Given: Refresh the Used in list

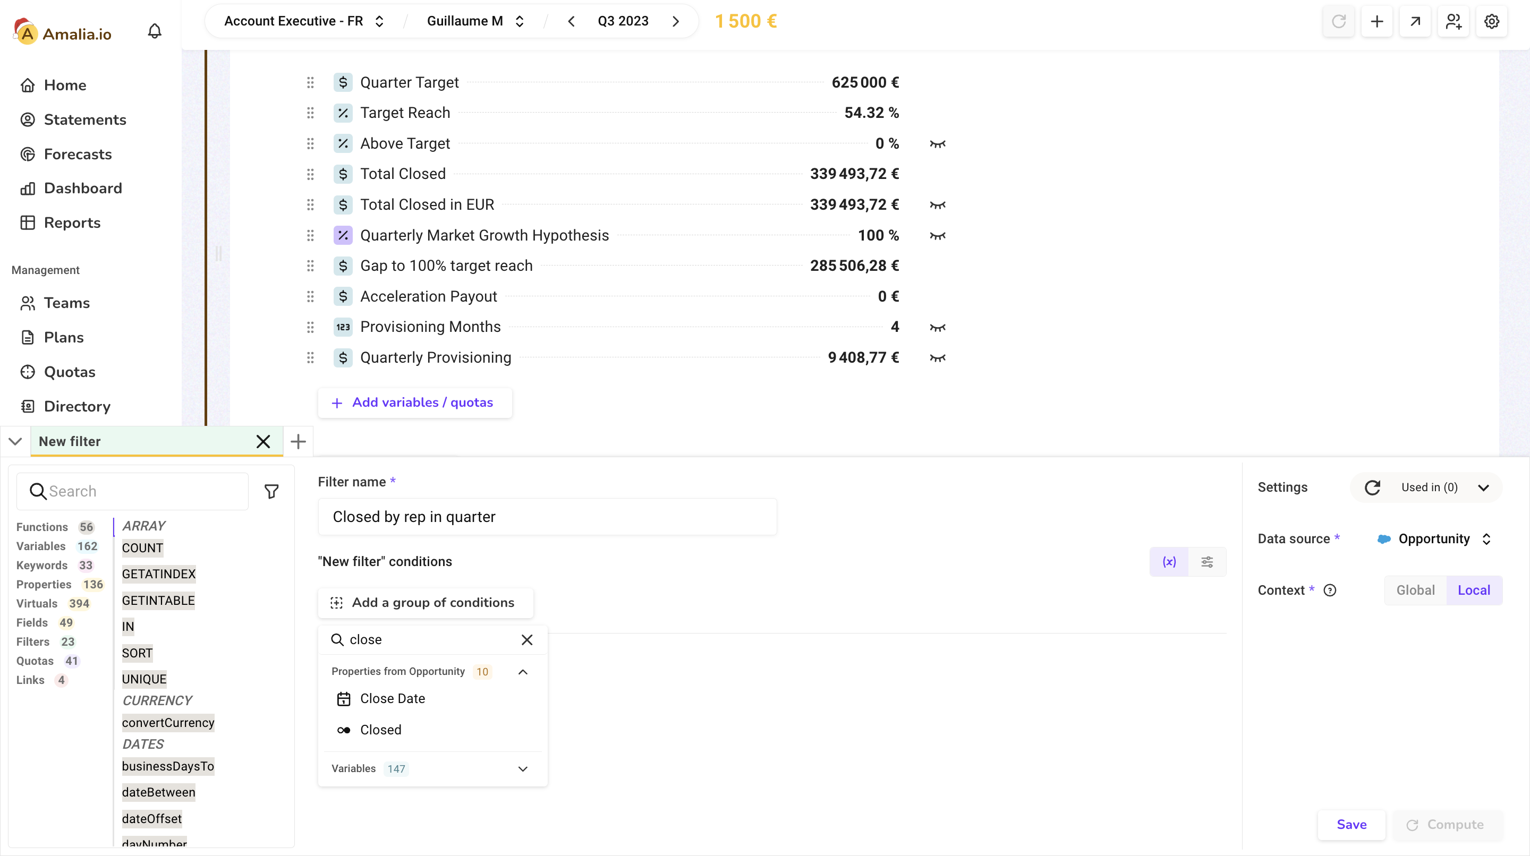Looking at the screenshot, I should pyautogui.click(x=1372, y=487).
